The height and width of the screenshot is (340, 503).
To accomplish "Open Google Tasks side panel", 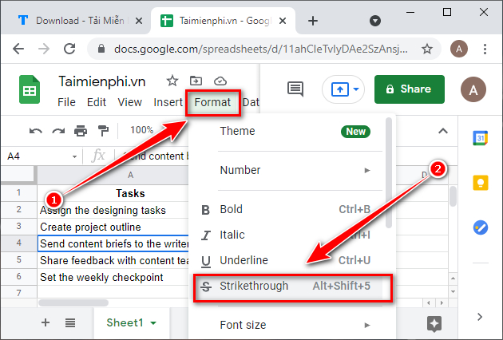I will pyautogui.click(x=480, y=227).
